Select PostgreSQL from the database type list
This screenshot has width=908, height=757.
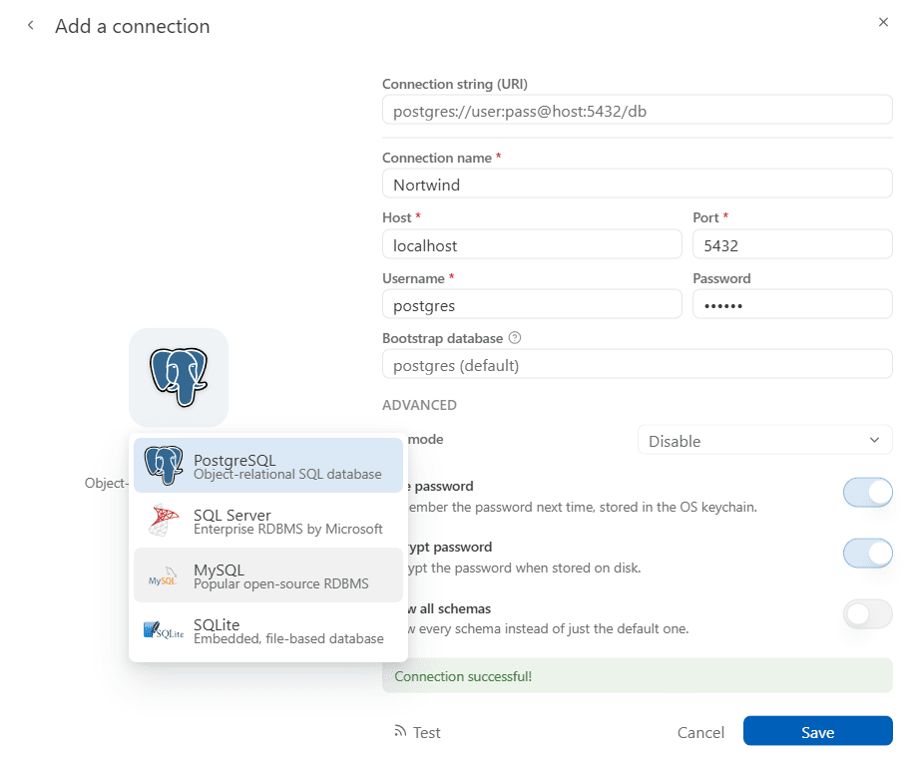click(268, 466)
